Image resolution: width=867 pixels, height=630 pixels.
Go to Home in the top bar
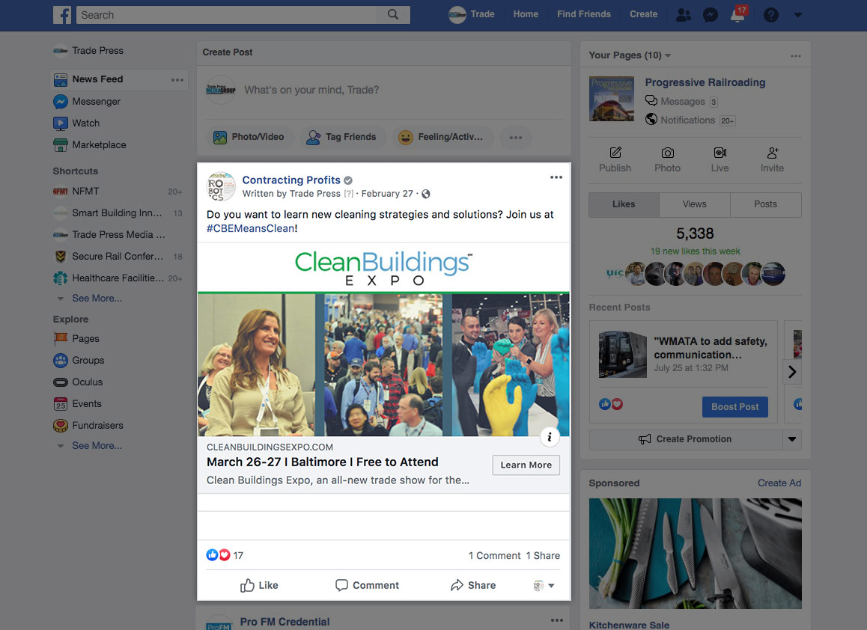tap(526, 14)
